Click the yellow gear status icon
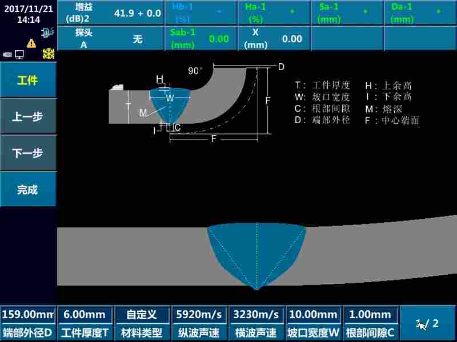The height and width of the screenshot is (342, 457). pos(49,54)
